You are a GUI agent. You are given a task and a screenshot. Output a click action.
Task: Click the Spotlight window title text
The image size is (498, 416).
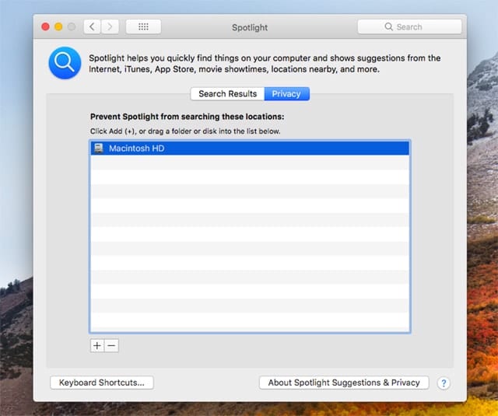pyautogui.click(x=250, y=27)
